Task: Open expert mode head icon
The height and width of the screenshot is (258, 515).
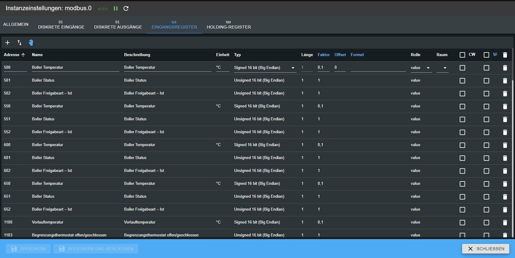Action: [x=31, y=43]
